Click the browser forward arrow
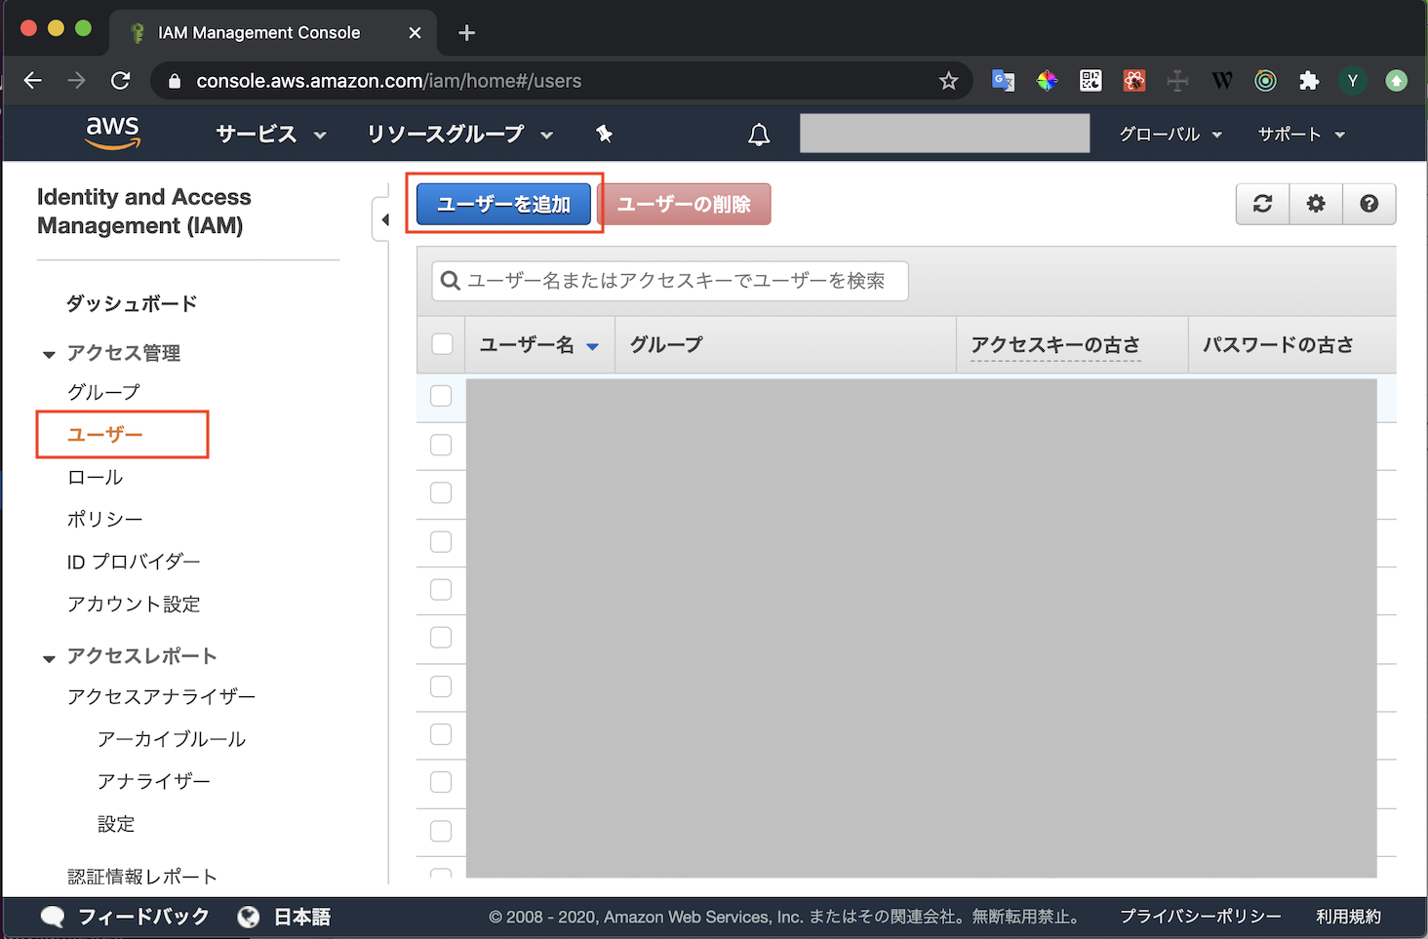The image size is (1428, 939). 76,81
